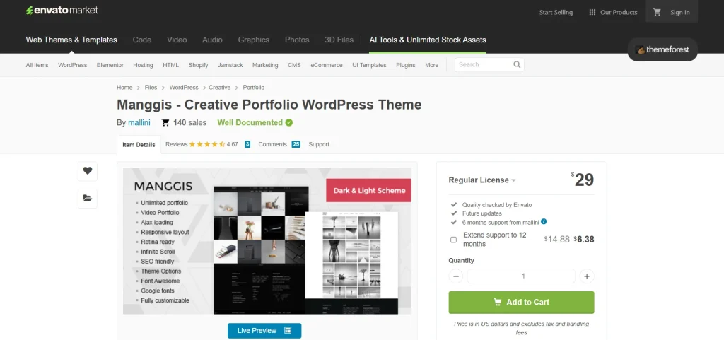The height and width of the screenshot is (340, 724).
Task: Click the themeforest badge logo
Action: click(x=662, y=50)
